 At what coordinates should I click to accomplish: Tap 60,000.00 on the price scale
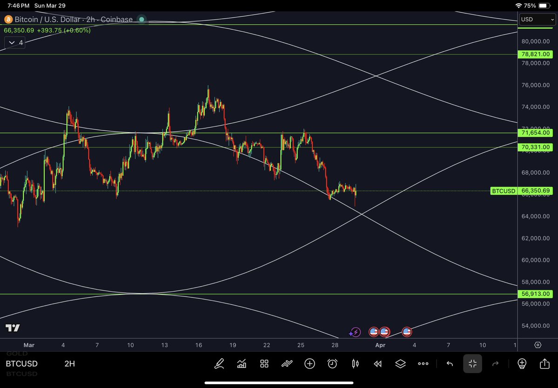pyautogui.click(x=535, y=260)
